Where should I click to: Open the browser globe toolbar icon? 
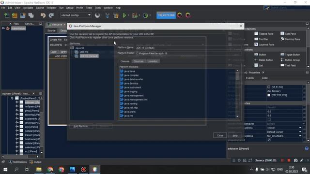[97, 15]
